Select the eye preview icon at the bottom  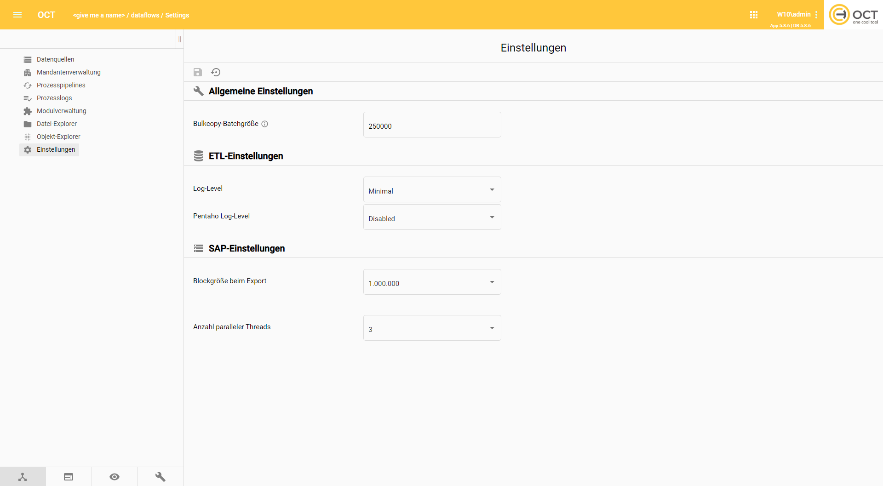(x=114, y=477)
